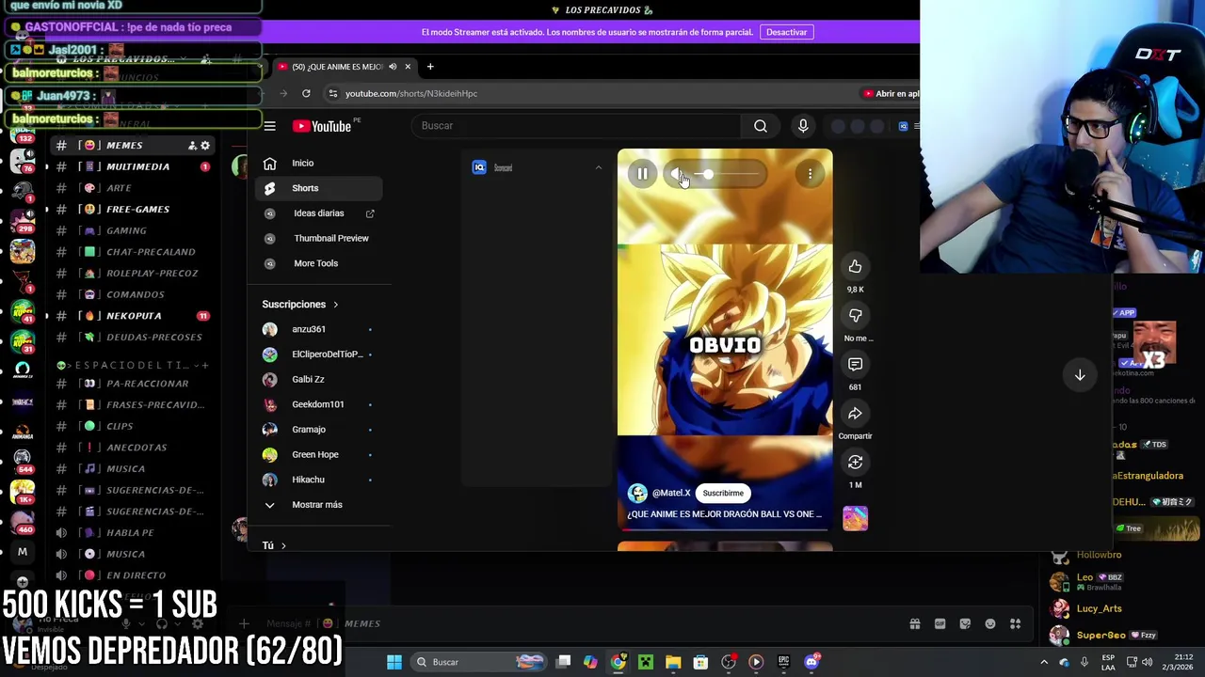Open Ideas diarias in the sidebar

click(319, 213)
